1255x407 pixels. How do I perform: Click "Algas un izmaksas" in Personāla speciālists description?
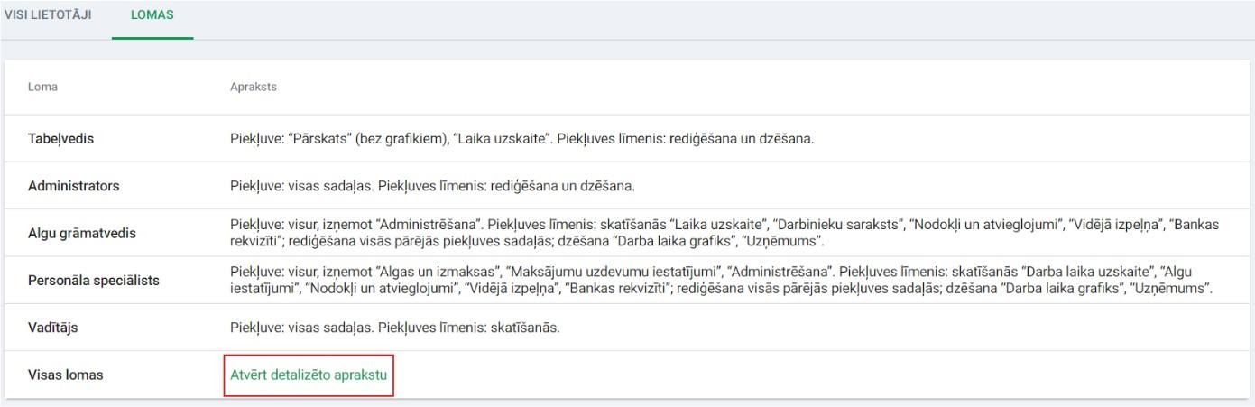coord(444,272)
